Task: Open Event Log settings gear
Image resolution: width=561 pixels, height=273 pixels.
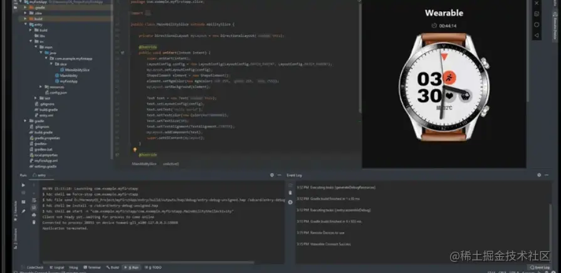Action: [539, 175]
